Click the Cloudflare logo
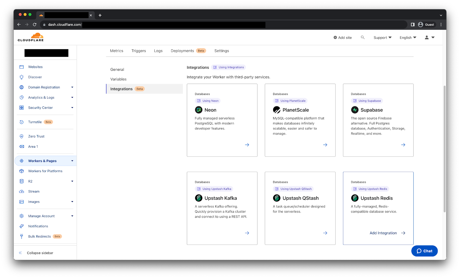This screenshot has width=460, height=278. coord(31,37)
